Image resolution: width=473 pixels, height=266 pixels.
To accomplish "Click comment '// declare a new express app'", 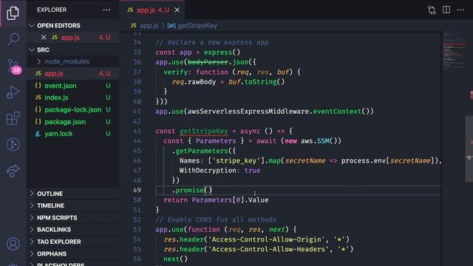I will [x=212, y=43].
